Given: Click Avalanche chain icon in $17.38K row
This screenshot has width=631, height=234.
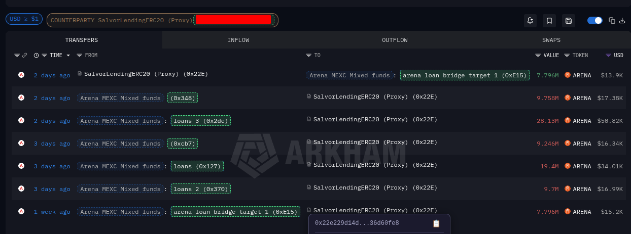Looking at the screenshot, I should click(x=21, y=98).
